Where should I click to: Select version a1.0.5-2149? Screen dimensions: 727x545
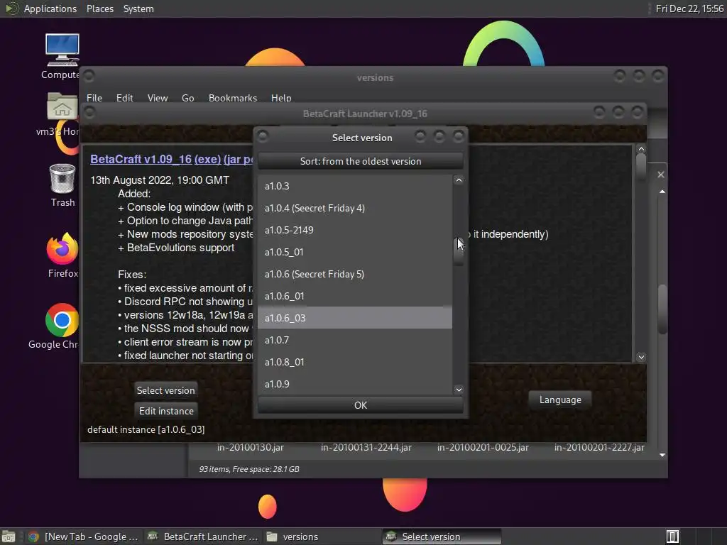(355, 230)
